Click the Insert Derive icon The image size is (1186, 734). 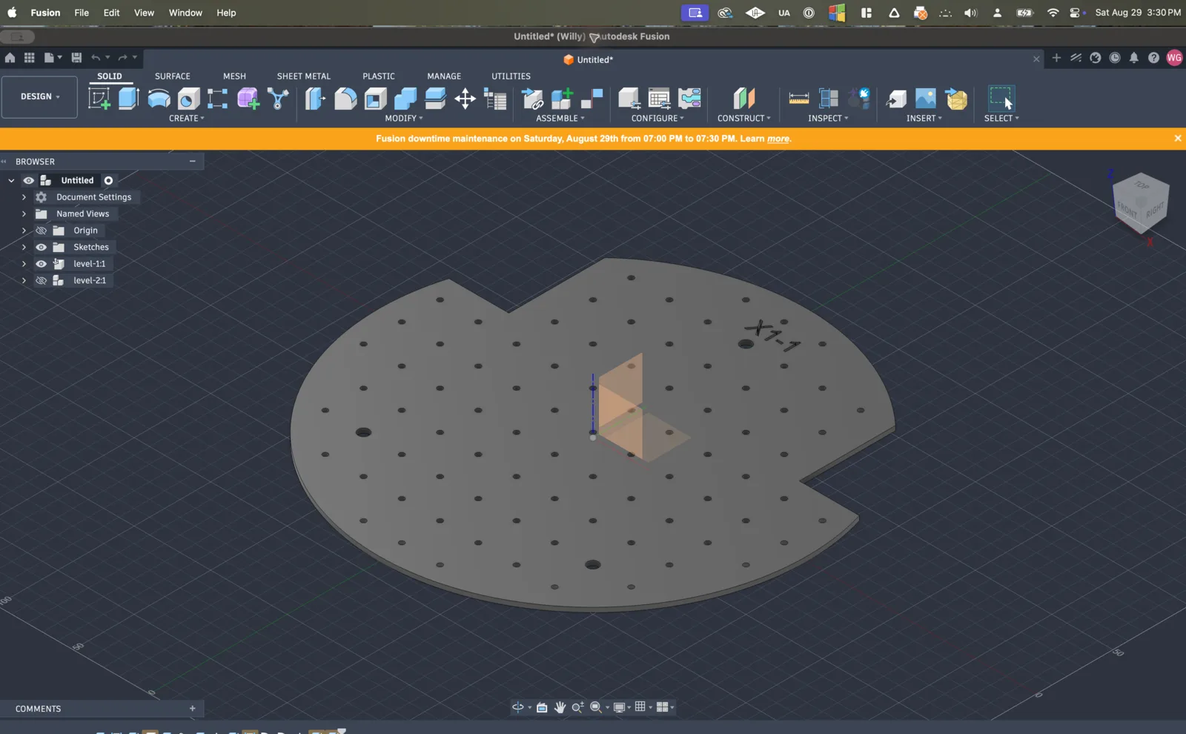[x=896, y=98]
